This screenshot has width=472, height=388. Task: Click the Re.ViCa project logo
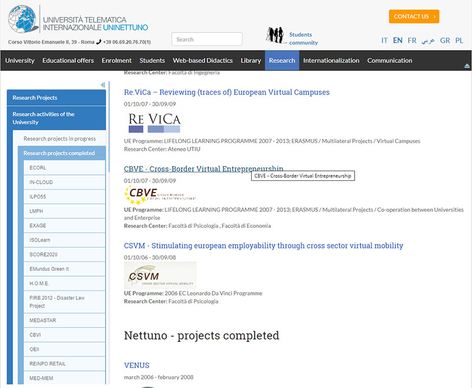154,121
